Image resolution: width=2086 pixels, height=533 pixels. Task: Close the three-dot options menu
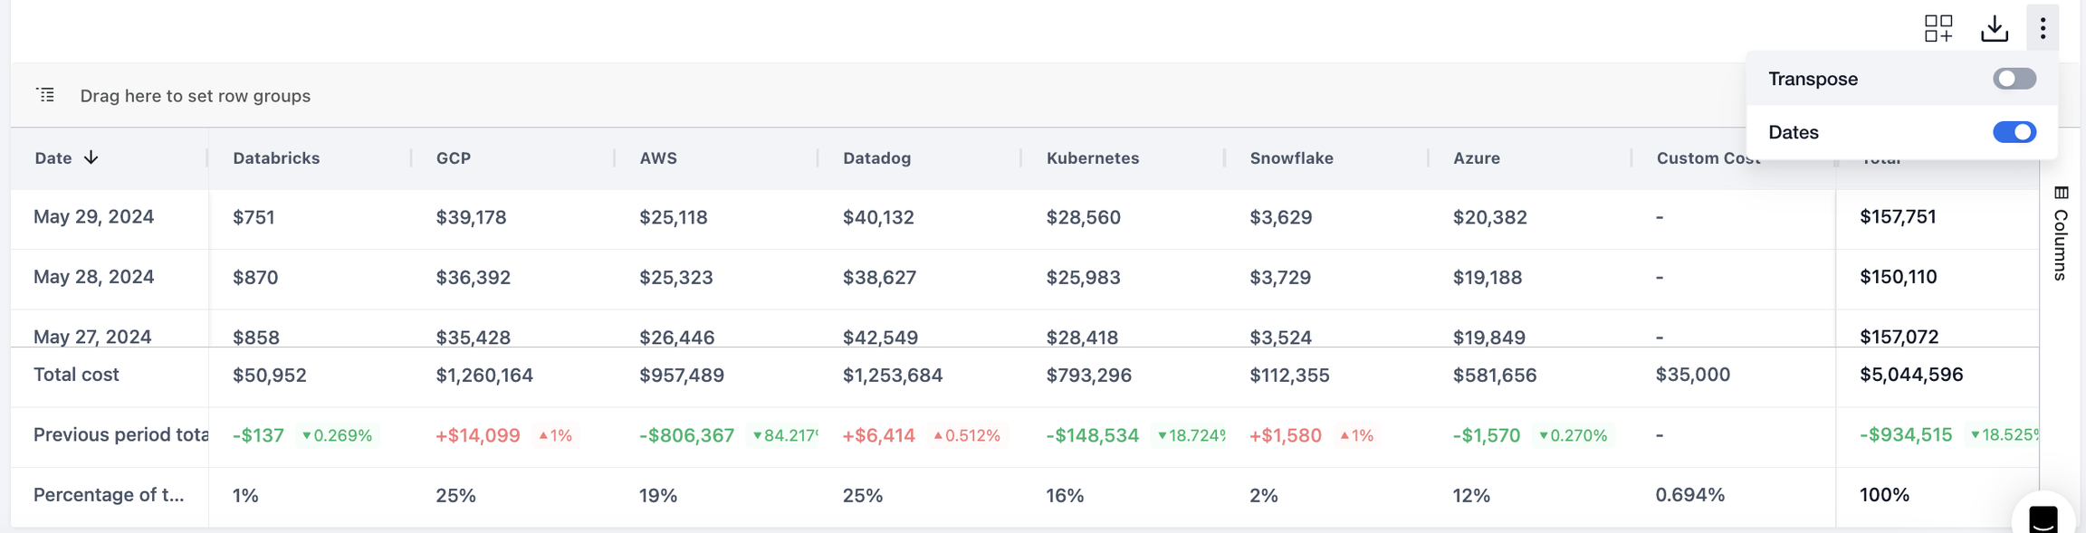point(2043,28)
